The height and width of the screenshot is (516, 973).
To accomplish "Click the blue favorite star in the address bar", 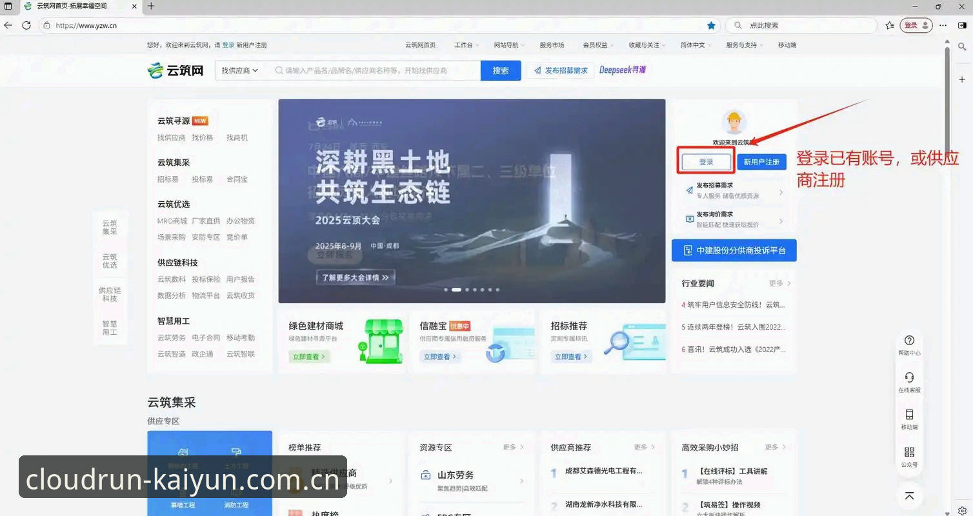I will (x=711, y=25).
